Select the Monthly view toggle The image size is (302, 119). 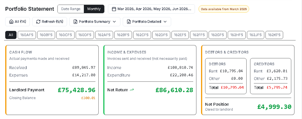point(94,9)
